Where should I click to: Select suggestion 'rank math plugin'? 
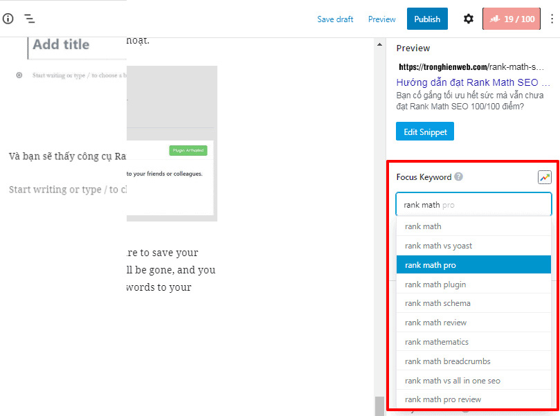473,284
